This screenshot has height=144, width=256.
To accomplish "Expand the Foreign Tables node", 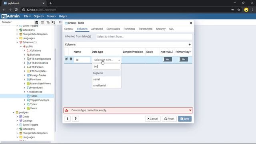I will tap(25, 75).
